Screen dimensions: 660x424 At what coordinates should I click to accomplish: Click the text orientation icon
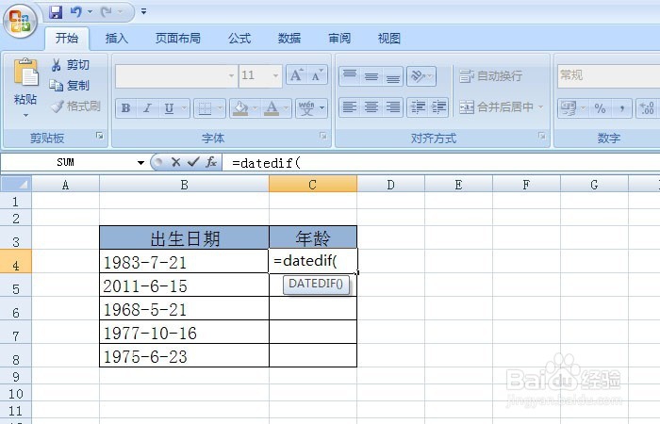coord(418,76)
